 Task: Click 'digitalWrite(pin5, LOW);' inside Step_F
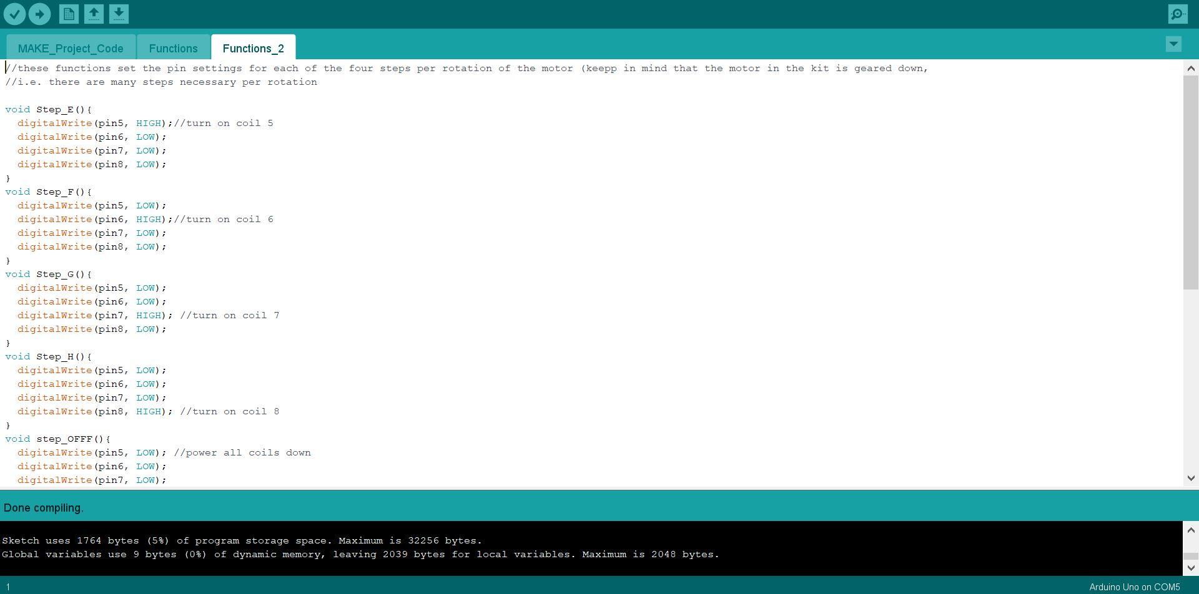(92, 205)
